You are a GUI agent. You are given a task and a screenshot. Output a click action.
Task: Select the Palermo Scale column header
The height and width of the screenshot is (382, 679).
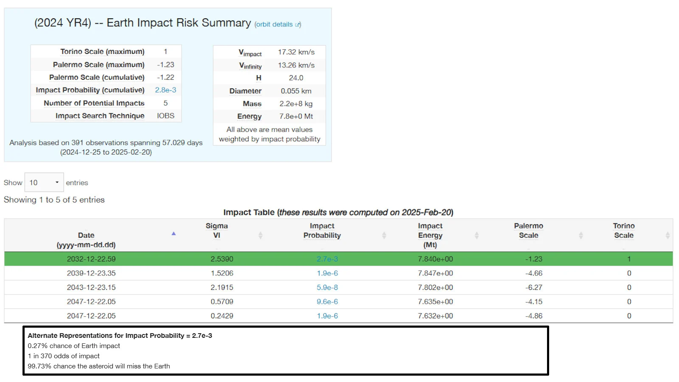click(528, 230)
